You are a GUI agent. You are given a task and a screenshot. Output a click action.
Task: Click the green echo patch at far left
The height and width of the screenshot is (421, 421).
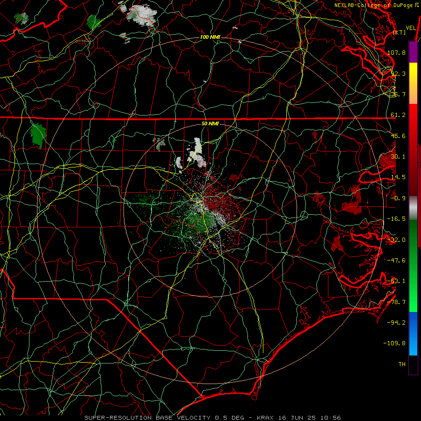coord(38,136)
